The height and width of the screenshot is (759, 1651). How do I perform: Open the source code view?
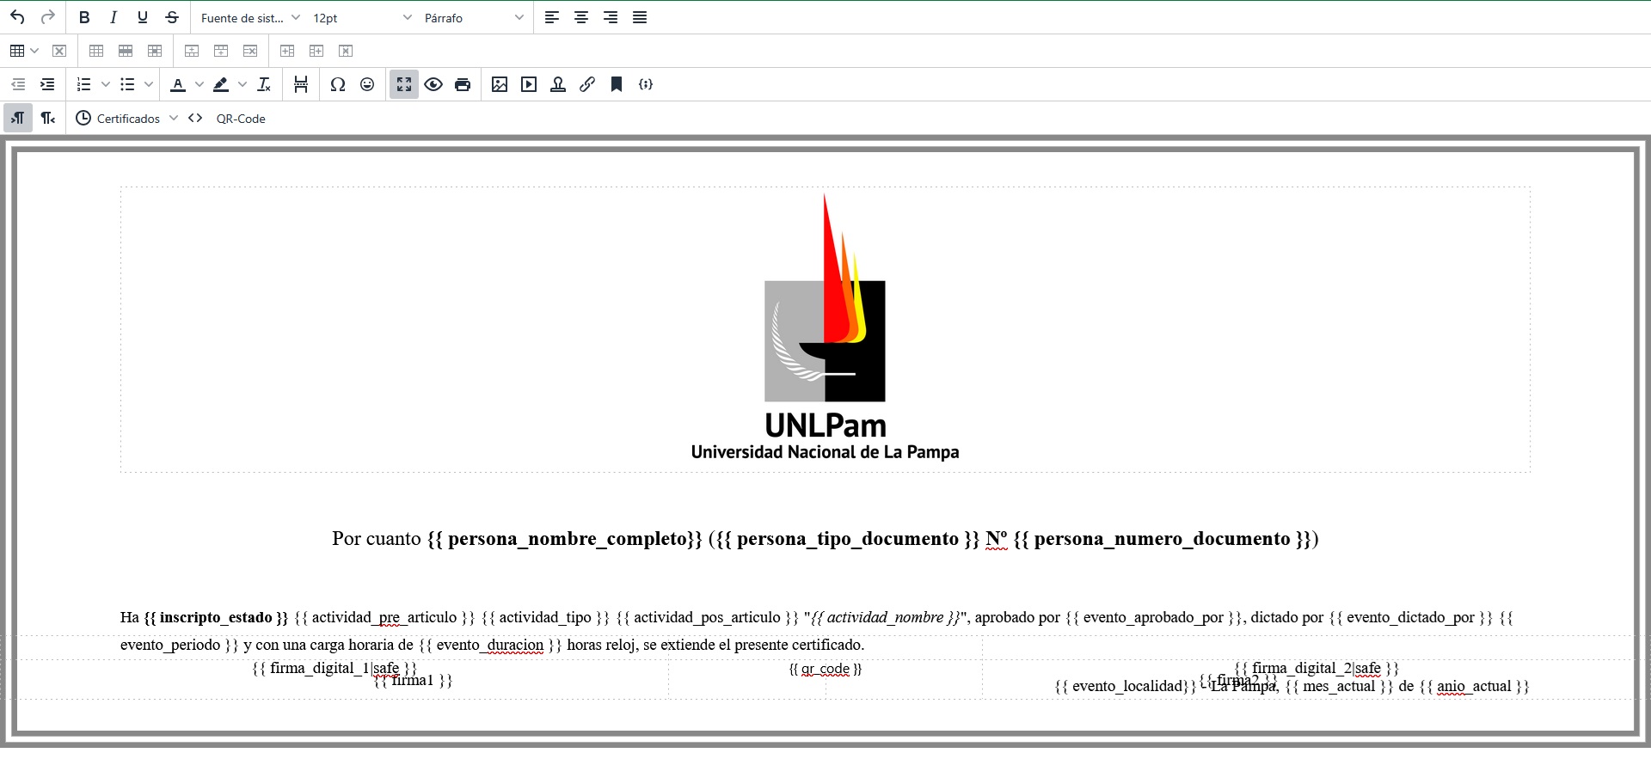pos(195,118)
